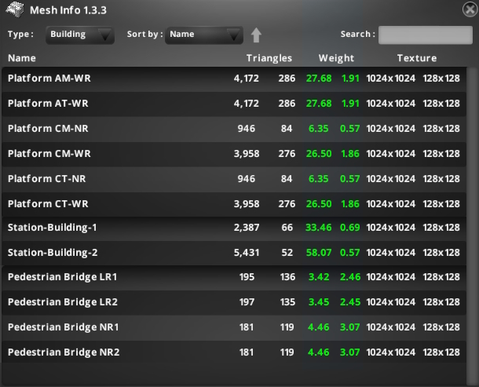
Task: Click the 58.07 weight value
Action: pyautogui.click(x=319, y=253)
